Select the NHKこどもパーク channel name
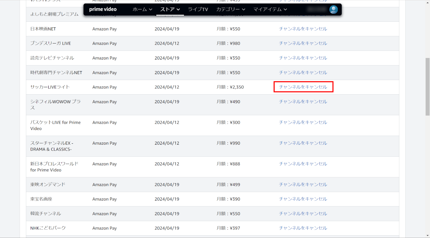The height and width of the screenshot is (238, 430). click(48, 228)
